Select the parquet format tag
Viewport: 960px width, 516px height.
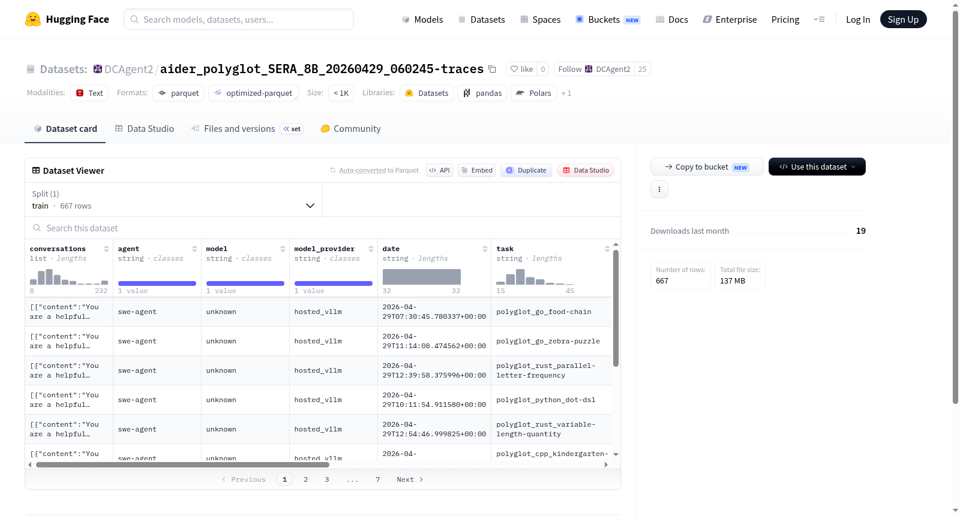tap(179, 93)
